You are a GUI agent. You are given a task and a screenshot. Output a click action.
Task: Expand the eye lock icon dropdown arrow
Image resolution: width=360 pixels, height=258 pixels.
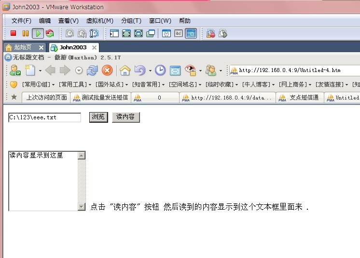[x=200, y=71]
